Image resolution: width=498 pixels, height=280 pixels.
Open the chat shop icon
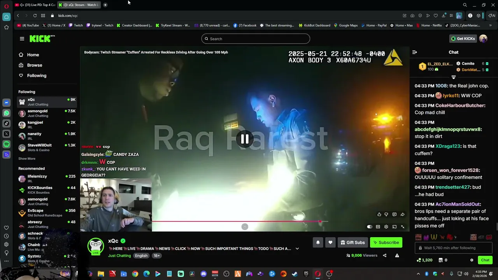tap(440, 260)
